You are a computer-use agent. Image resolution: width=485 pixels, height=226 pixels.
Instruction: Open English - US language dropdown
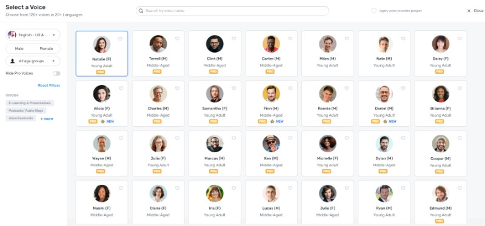[33, 35]
